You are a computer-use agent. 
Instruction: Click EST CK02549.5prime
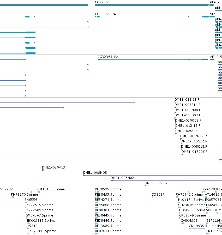pyautogui.click(x=193, y=215)
